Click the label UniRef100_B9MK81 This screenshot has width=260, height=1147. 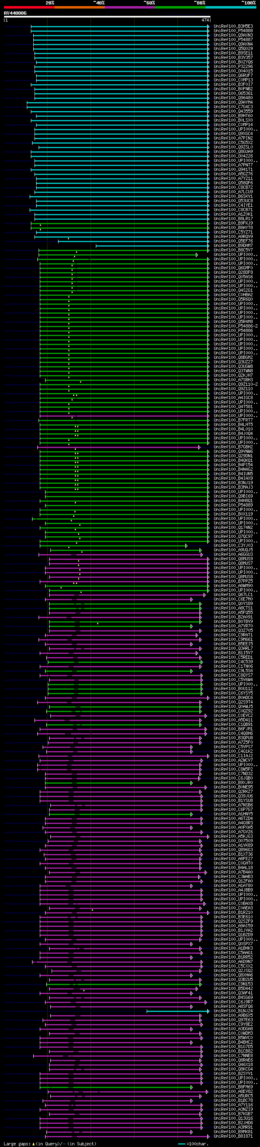click(x=233, y=1132)
